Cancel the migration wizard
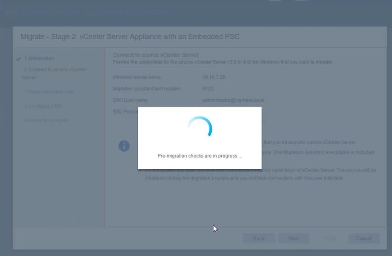 pyautogui.click(x=364, y=238)
